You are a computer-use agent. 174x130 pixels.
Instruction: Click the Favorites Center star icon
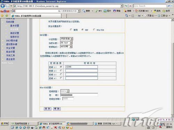pos(2,16)
